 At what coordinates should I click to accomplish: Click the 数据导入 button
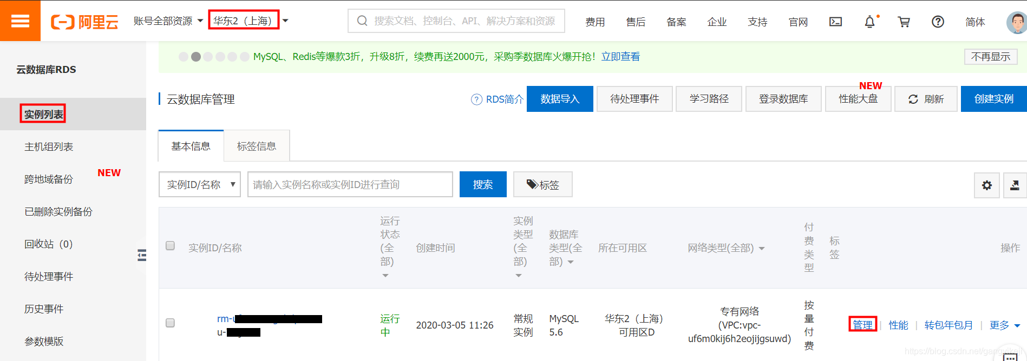pos(560,99)
